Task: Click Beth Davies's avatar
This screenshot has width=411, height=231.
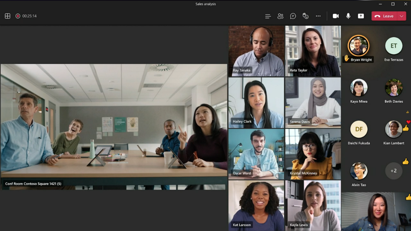Action: click(394, 88)
